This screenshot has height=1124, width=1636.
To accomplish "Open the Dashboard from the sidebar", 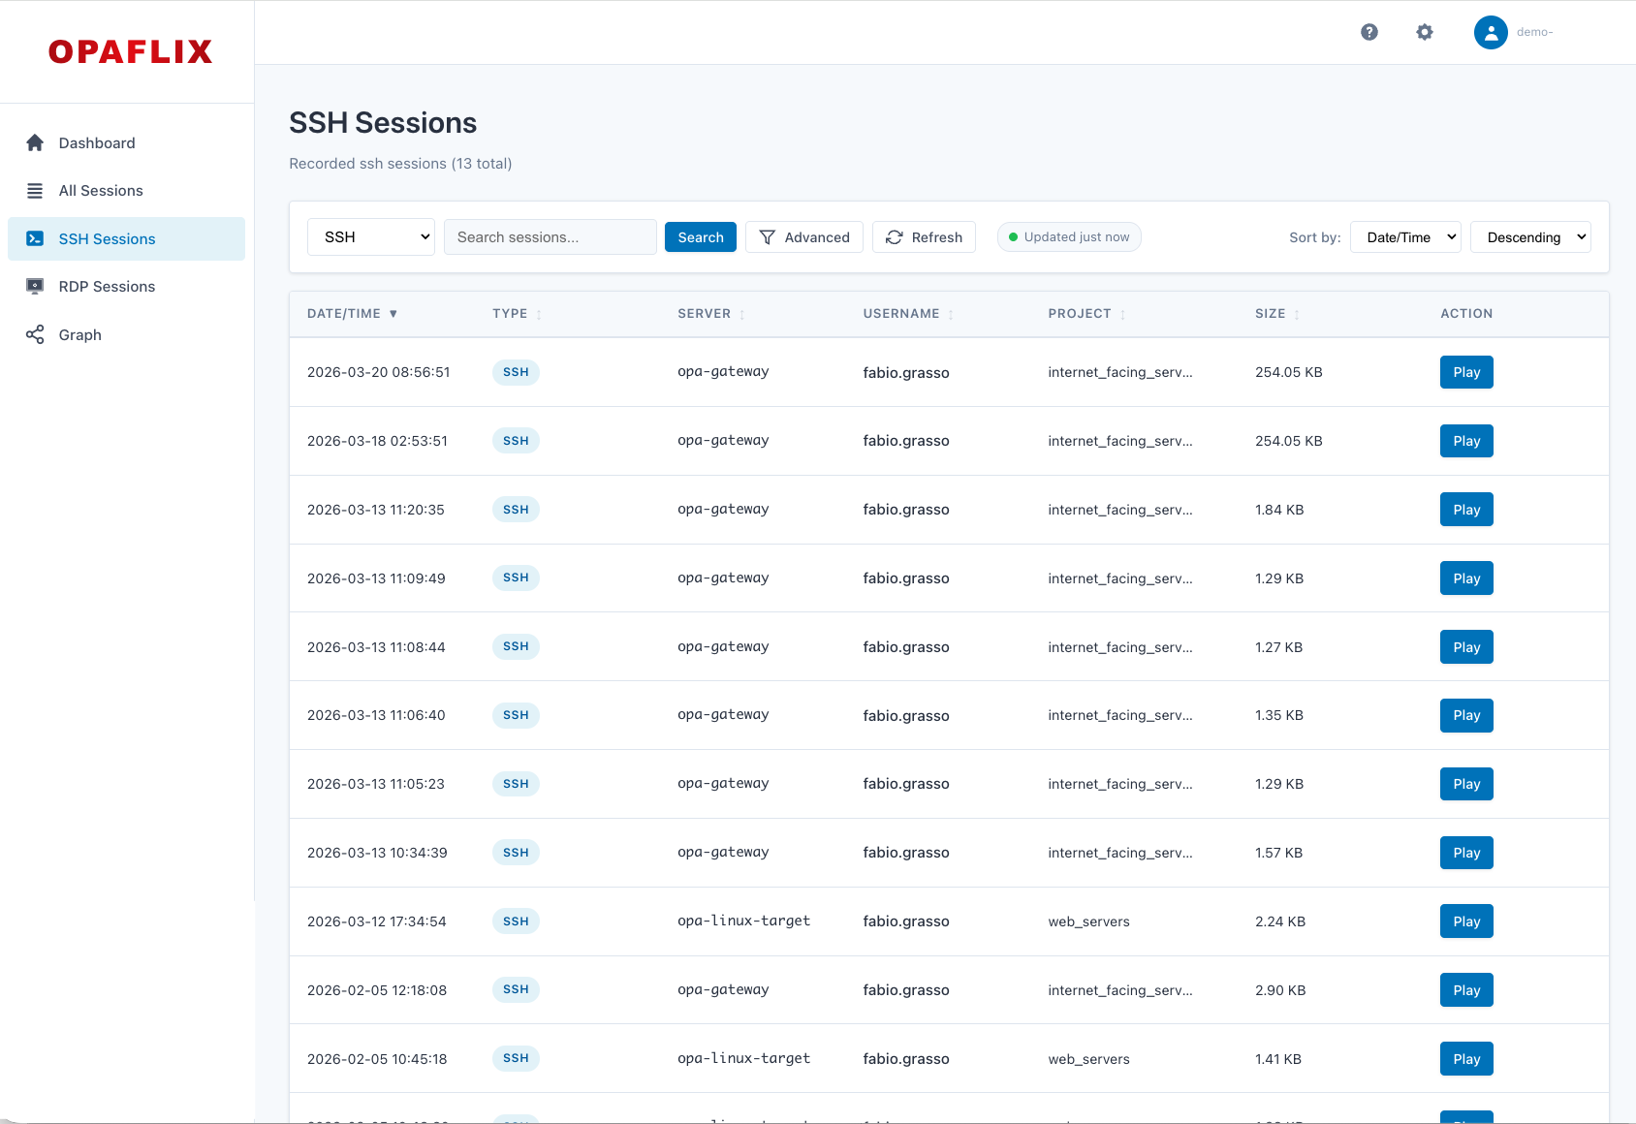I will [x=96, y=142].
